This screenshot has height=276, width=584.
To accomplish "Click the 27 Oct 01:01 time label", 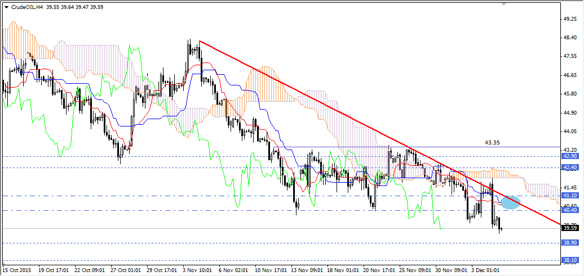I will [x=125, y=270].
